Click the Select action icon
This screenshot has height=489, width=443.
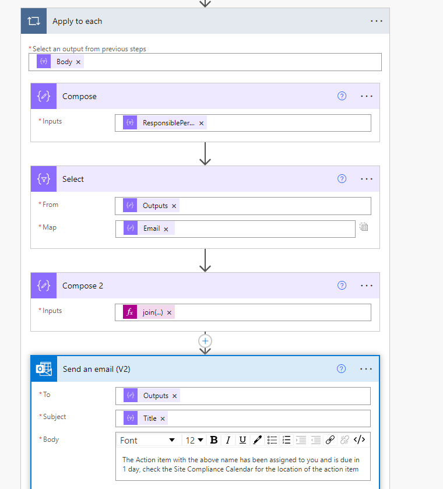coord(44,179)
